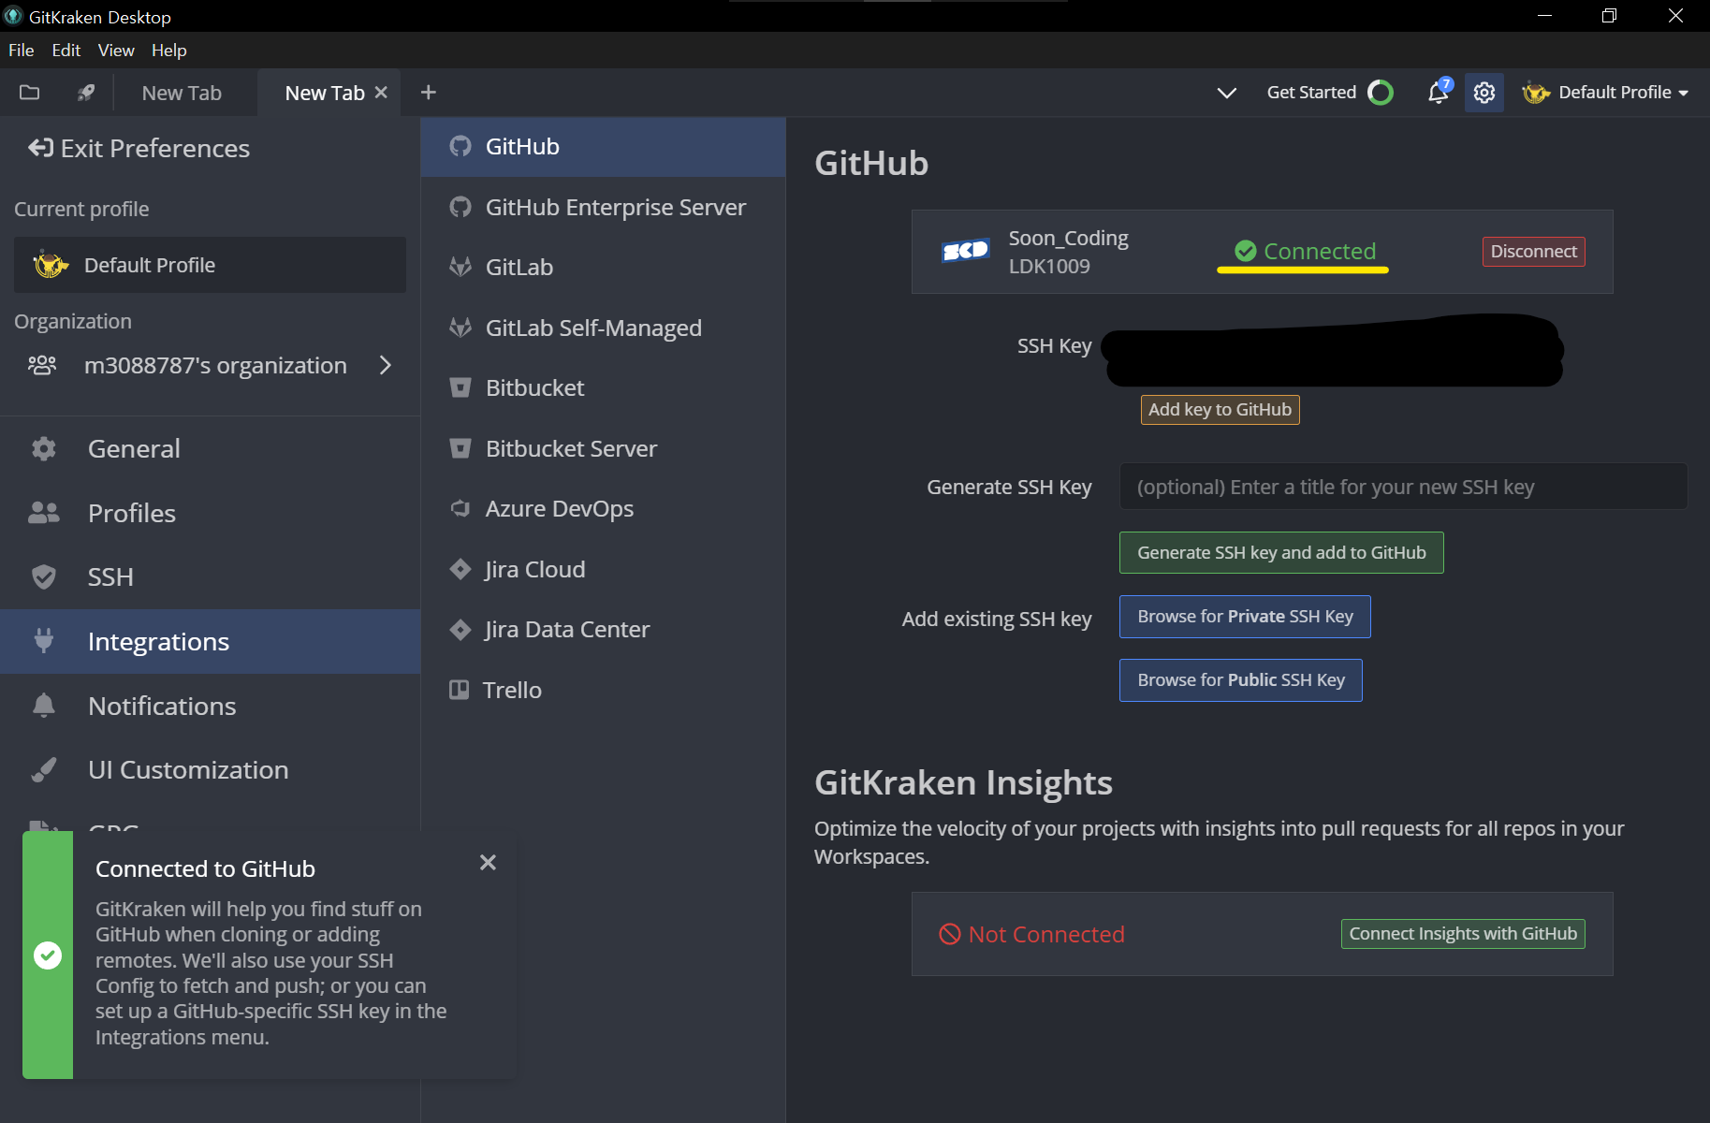Viewport: 1710px width, 1123px height.
Task: Click the GitLab Self-Managed icon
Action: tap(460, 328)
